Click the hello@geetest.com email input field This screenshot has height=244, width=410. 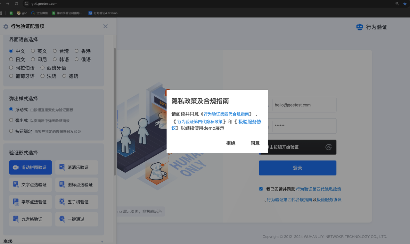tap(304, 105)
